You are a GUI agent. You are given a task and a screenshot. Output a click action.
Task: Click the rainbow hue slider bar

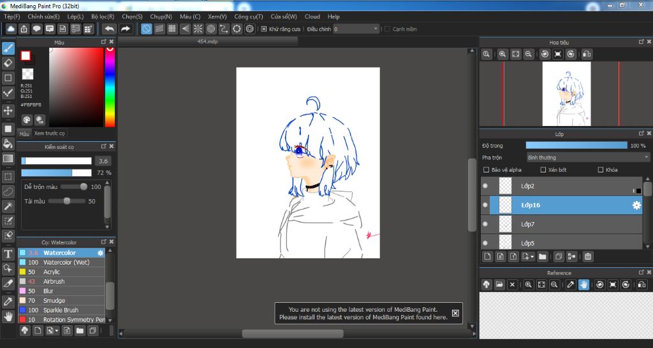coord(110,87)
